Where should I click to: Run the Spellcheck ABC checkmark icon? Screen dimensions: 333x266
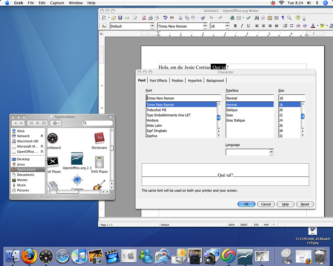[x=165, y=18]
